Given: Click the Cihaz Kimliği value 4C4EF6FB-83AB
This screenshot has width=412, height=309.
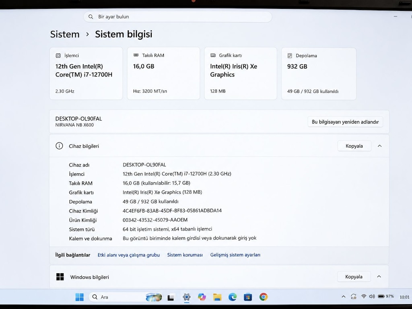Looking at the screenshot, I should pos(172,211).
